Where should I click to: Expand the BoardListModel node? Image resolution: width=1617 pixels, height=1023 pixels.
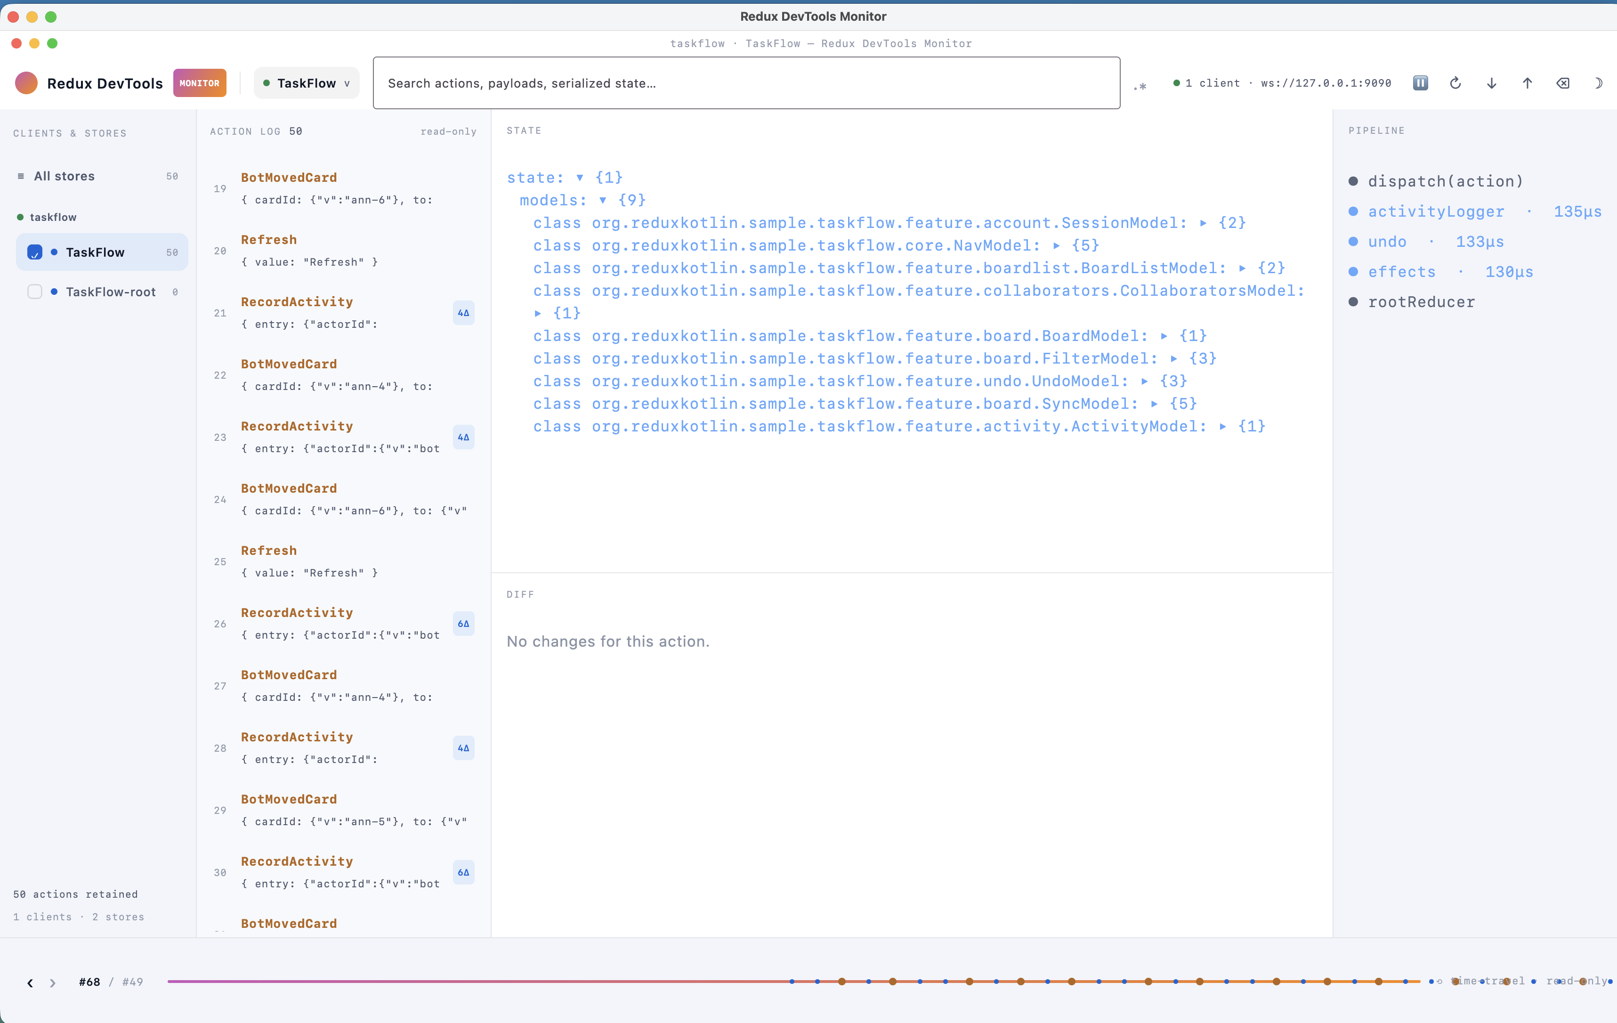pos(1242,268)
